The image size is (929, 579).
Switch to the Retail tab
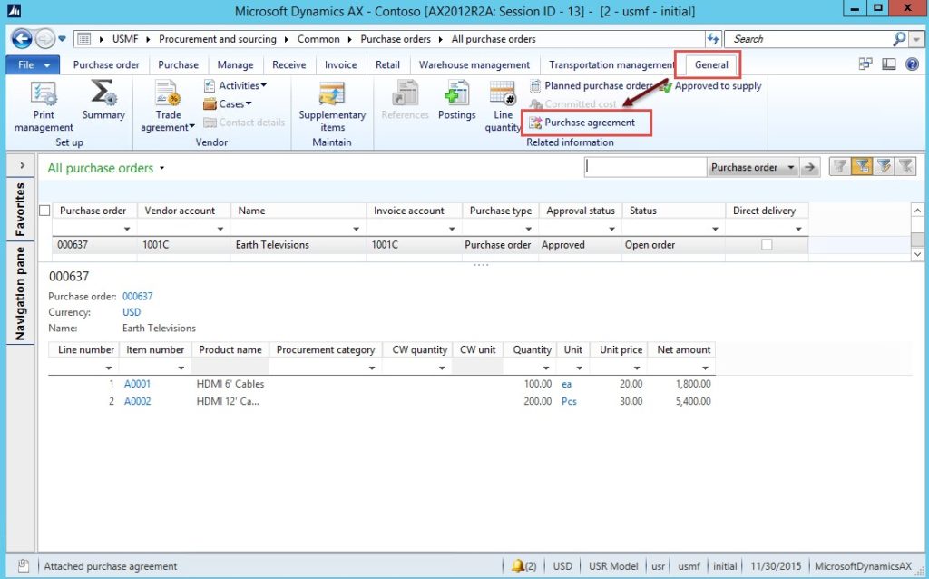click(387, 64)
